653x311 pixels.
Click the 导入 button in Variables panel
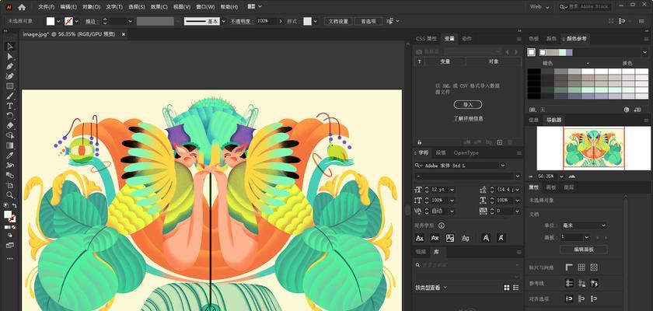coord(468,104)
